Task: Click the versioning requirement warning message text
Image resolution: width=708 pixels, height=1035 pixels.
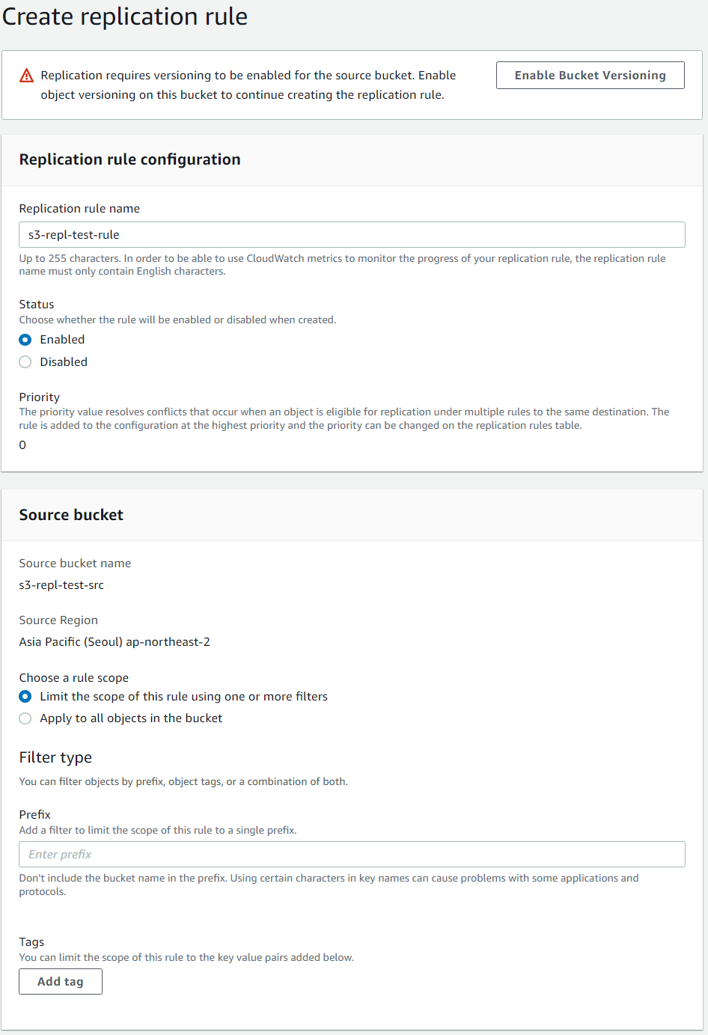Action: point(248,85)
